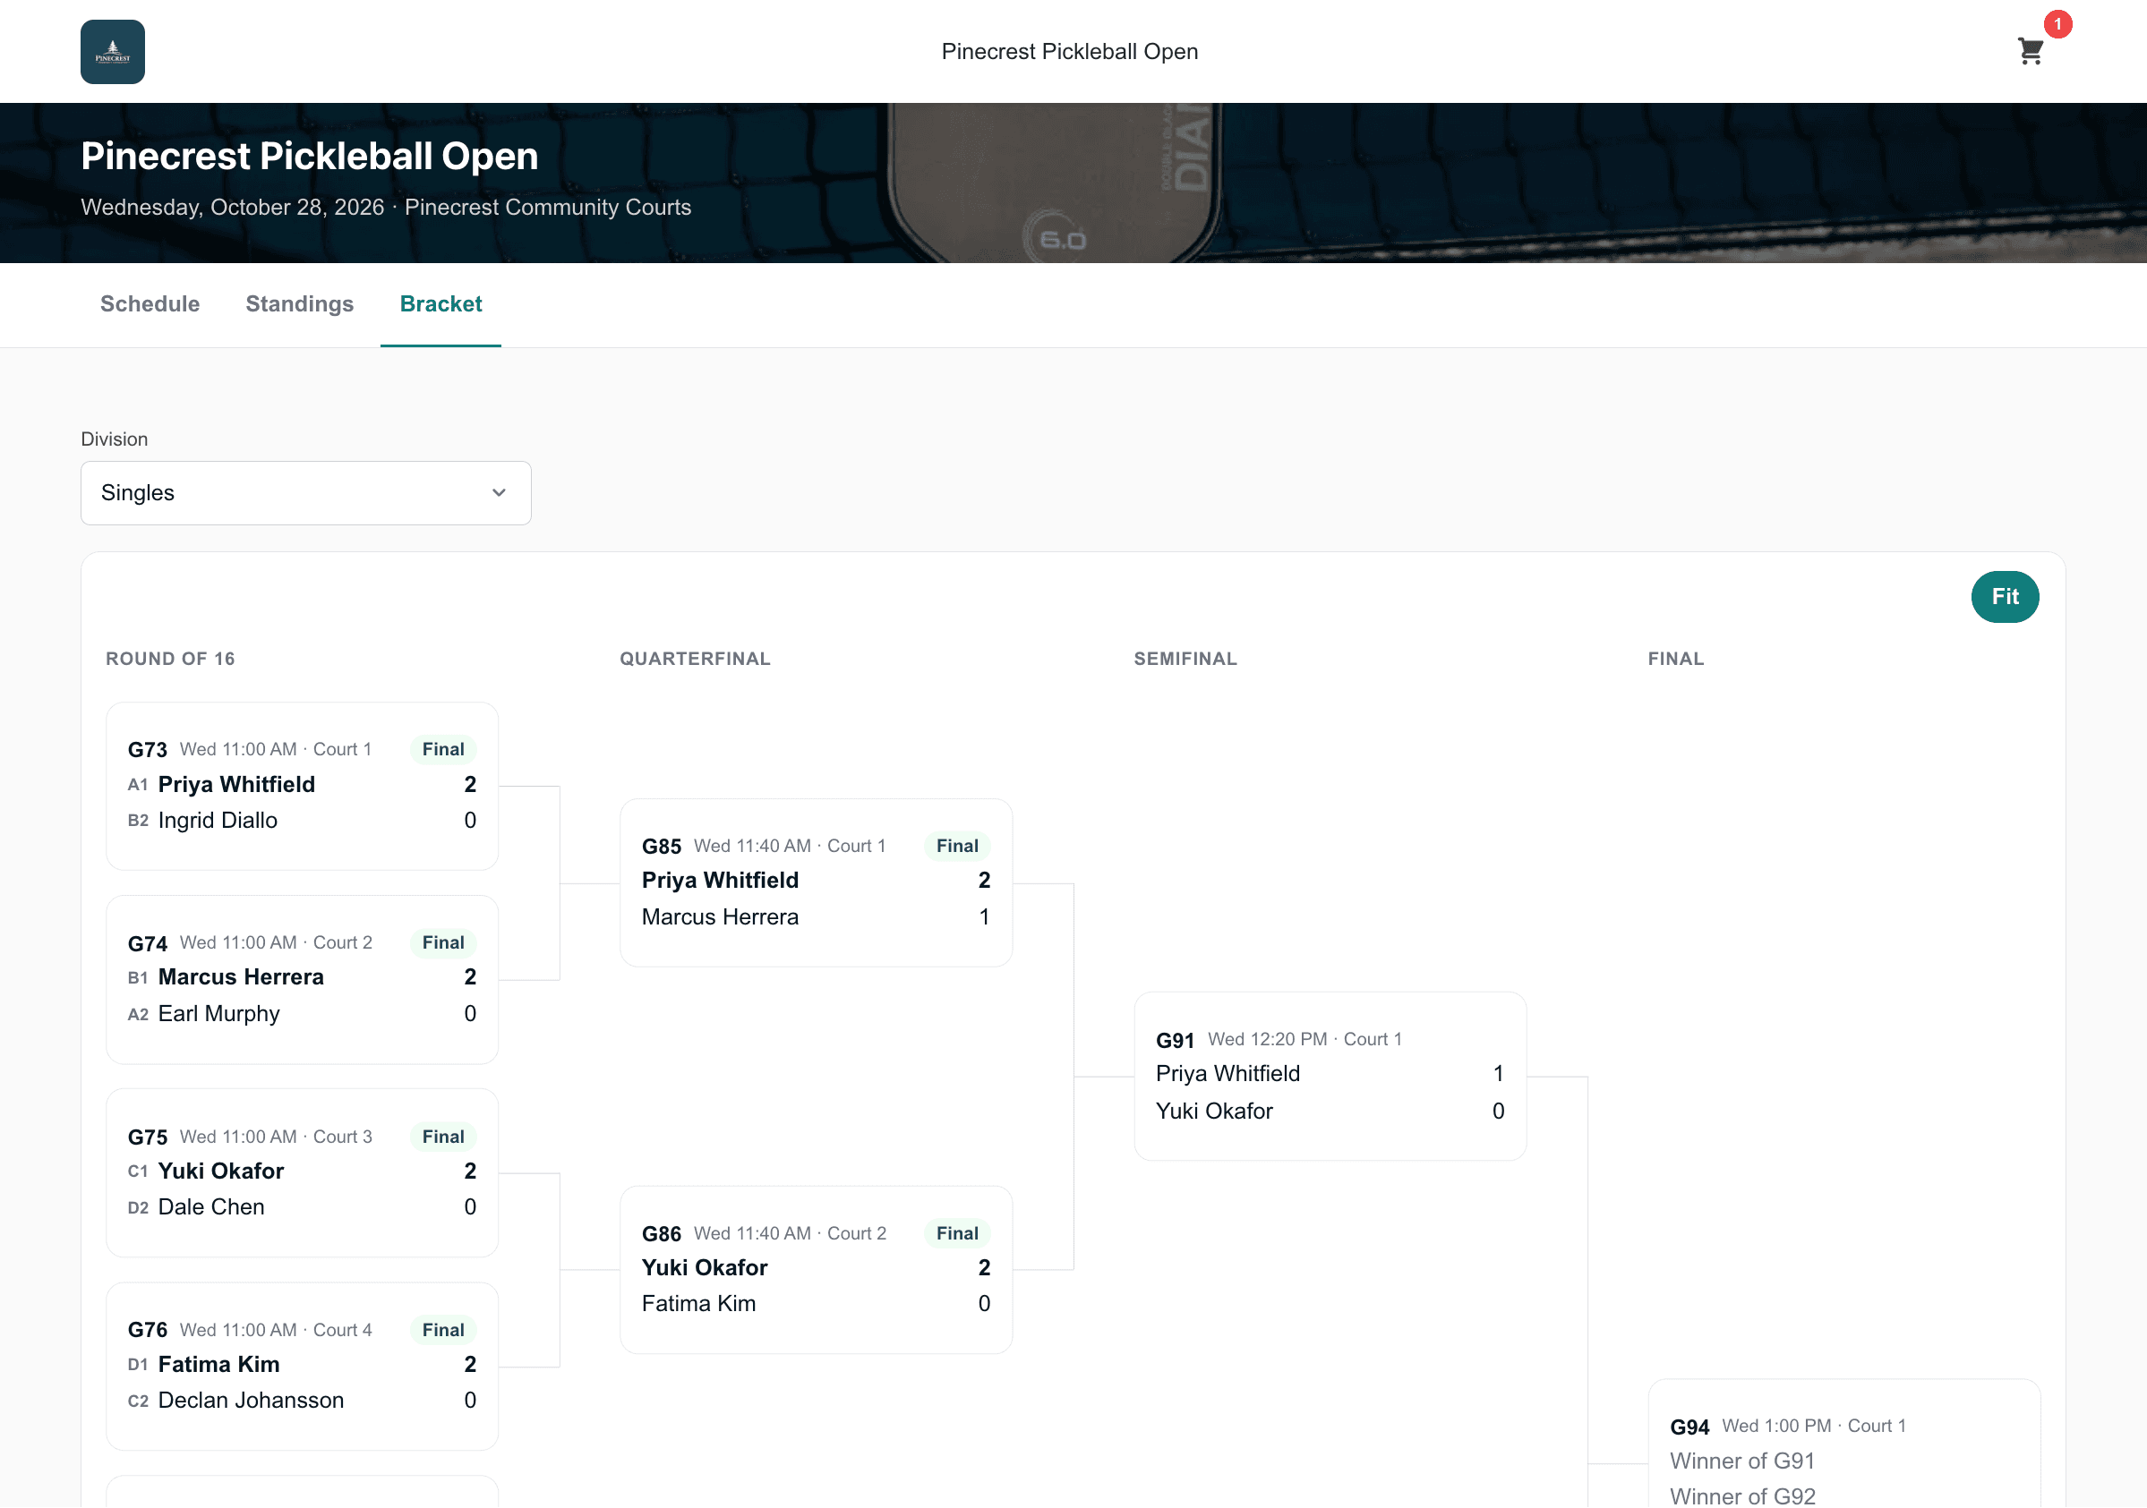Click the QUARTERFINAL column header
The image size is (2147, 1508).
[x=695, y=658]
